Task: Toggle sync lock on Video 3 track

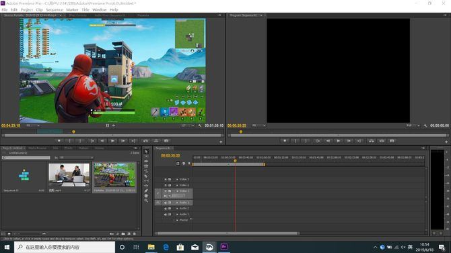Action: click(x=170, y=179)
